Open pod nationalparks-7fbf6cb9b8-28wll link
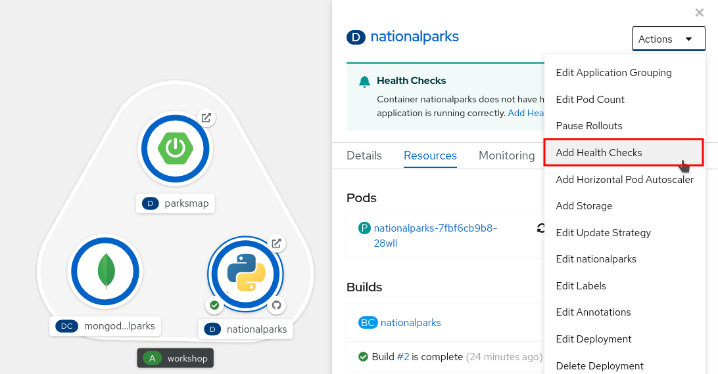Screen dimensions: 718x374 [x=435, y=236]
